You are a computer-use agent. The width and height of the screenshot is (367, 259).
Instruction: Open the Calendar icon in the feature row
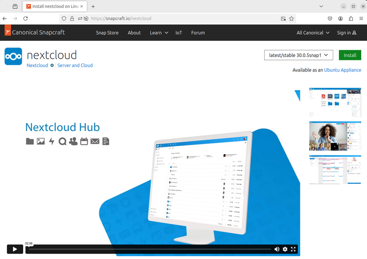click(84, 141)
